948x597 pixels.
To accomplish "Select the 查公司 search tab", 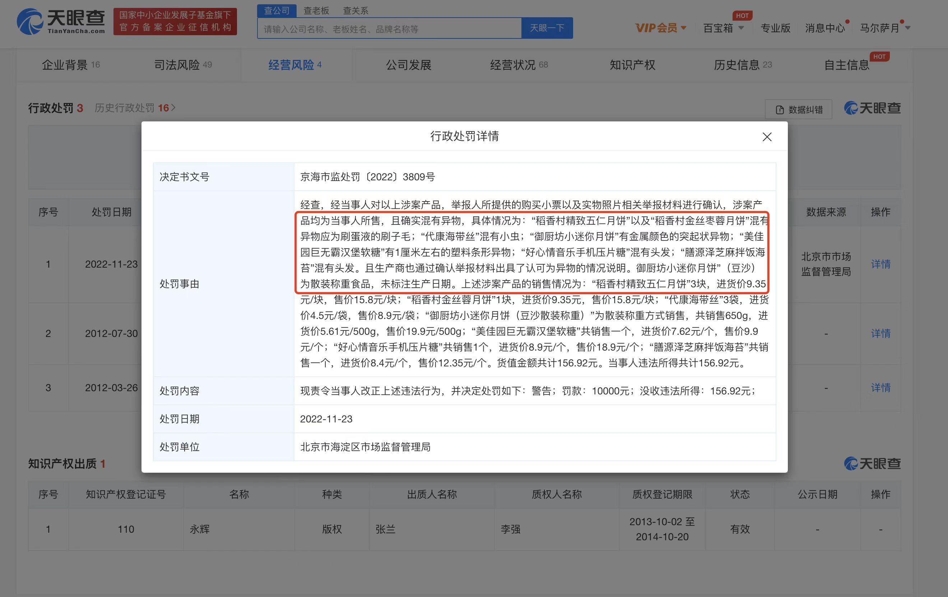I will pos(277,11).
